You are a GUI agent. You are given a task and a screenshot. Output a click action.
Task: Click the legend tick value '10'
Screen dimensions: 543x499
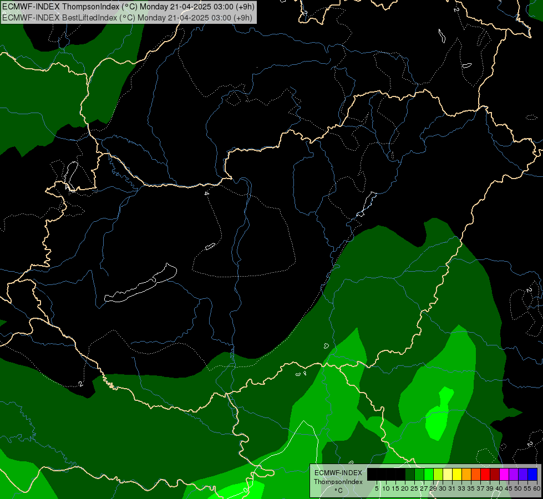(x=386, y=488)
